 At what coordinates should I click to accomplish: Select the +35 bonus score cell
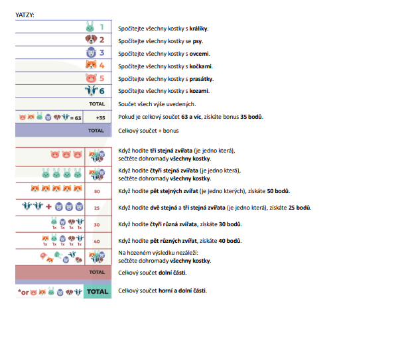(x=98, y=117)
